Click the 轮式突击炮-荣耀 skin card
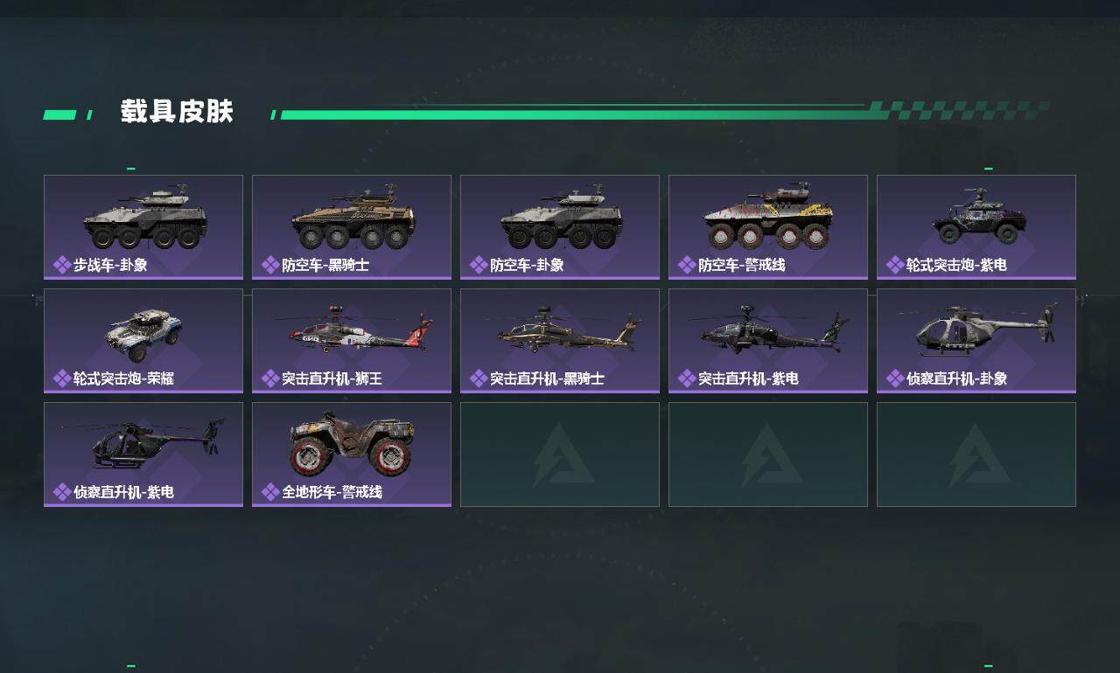1120x673 pixels. (x=143, y=341)
